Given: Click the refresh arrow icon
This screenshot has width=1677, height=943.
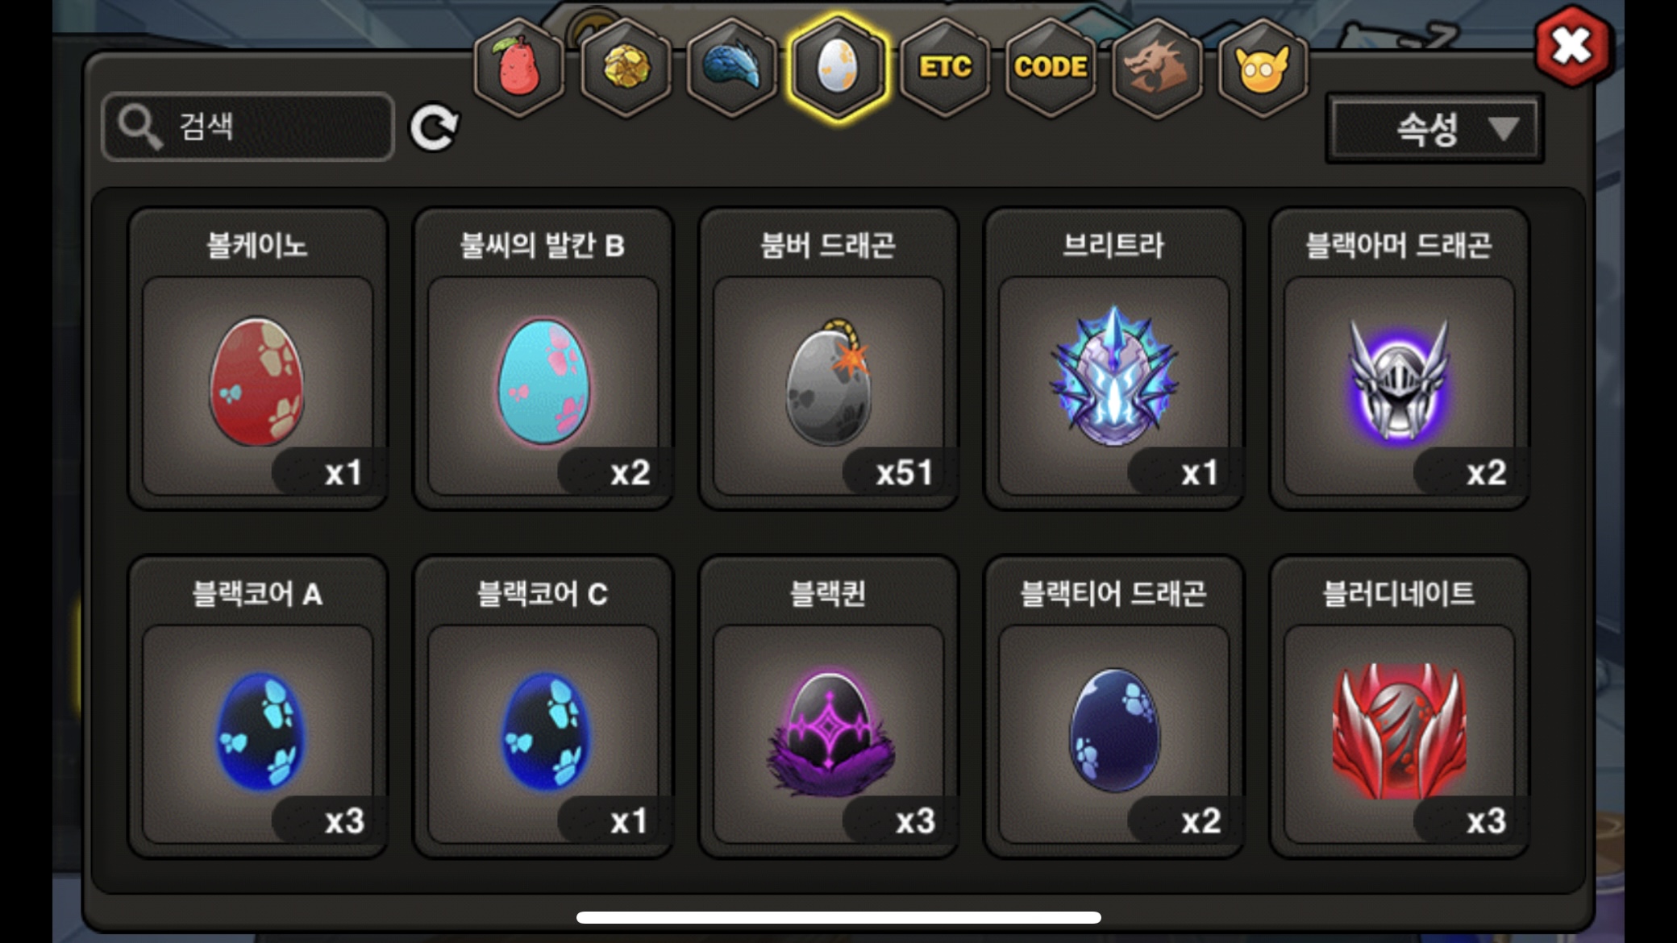Looking at the screenshot, I should (434, 127).
